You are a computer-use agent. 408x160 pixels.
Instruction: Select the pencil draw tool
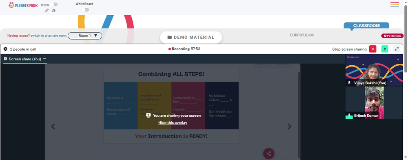(47, 10)
